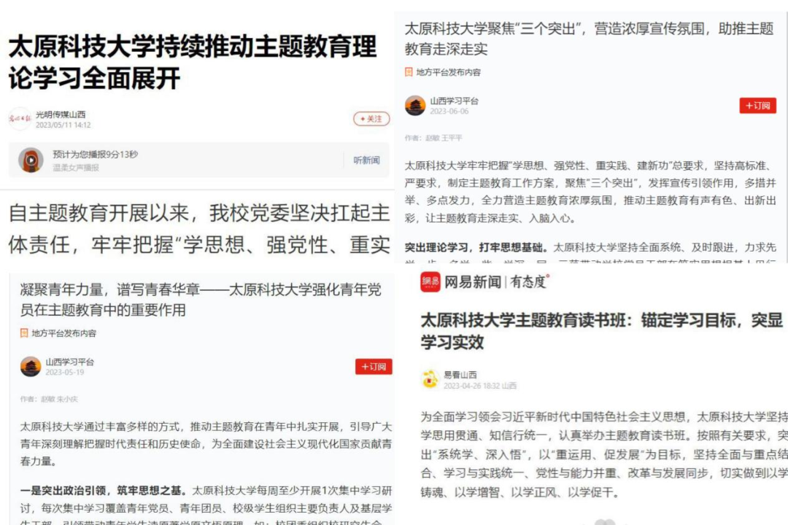
Task: Click the 地方平台发布内容 tag icon in the top-right article
Action: click(x=409, y=72)
